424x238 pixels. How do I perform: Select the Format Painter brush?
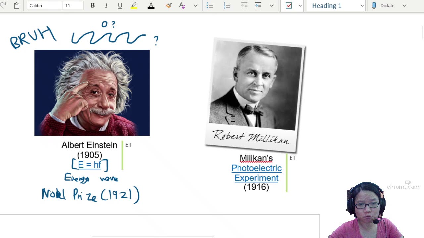click(x=169, y=5)
